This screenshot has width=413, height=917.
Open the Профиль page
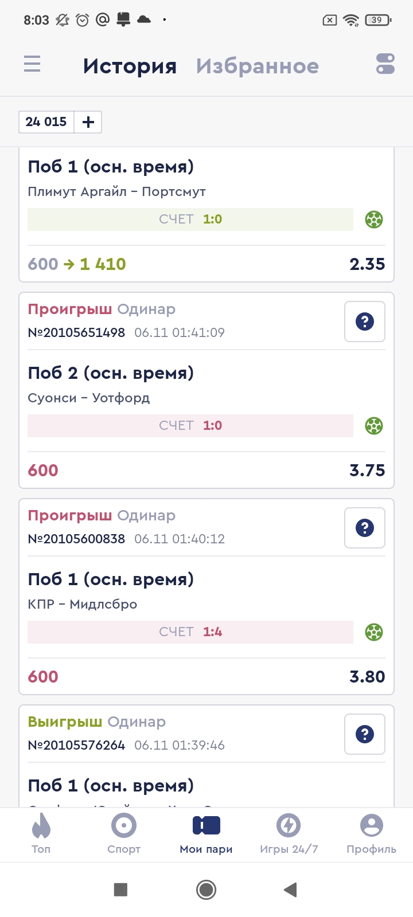(x=371, y=833)
